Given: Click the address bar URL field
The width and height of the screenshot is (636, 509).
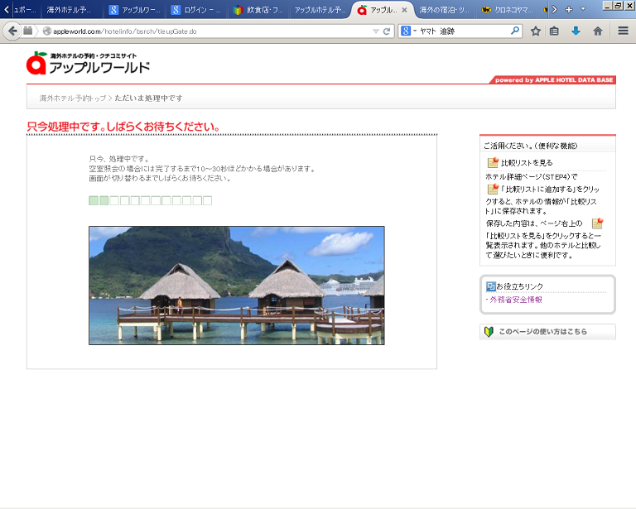Looking at the screenshot, I should 211,31.
